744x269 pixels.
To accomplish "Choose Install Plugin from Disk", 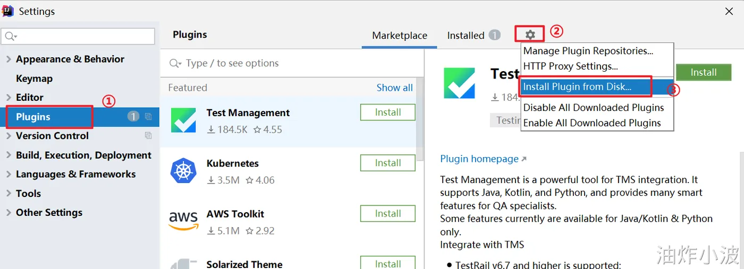I will coord(577,87).
